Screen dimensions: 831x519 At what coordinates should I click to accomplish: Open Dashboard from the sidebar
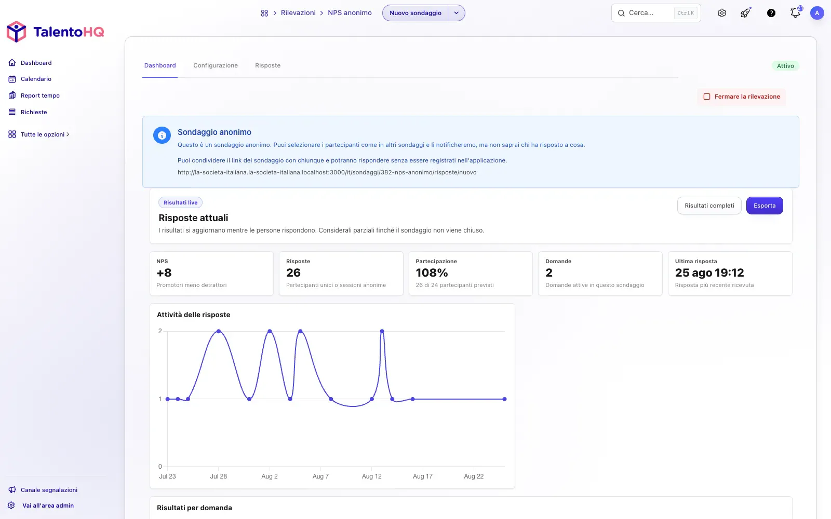pyautogui.click(x=30, y=63)
